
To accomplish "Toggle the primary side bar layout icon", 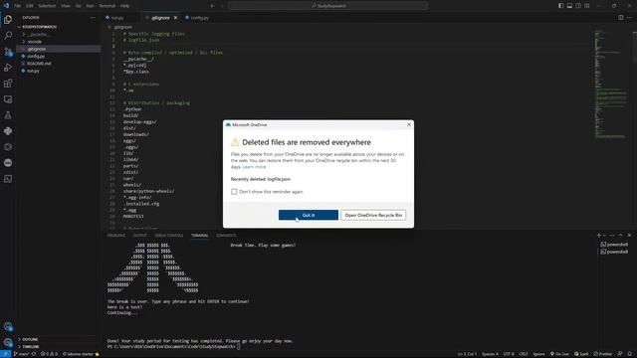I will pos(560,6).
